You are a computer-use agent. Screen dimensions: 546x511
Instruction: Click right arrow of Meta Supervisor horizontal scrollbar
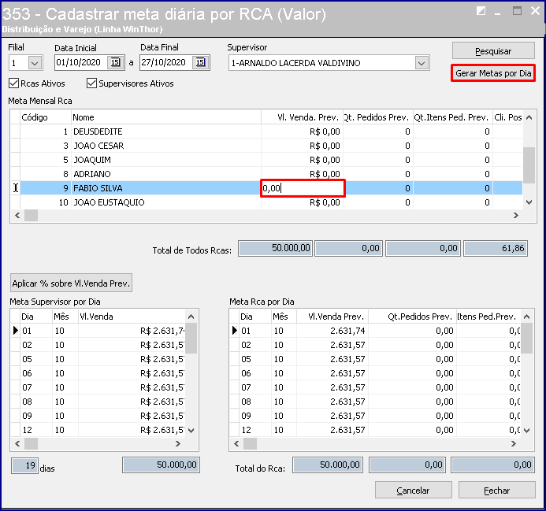(x=178, y=444)
